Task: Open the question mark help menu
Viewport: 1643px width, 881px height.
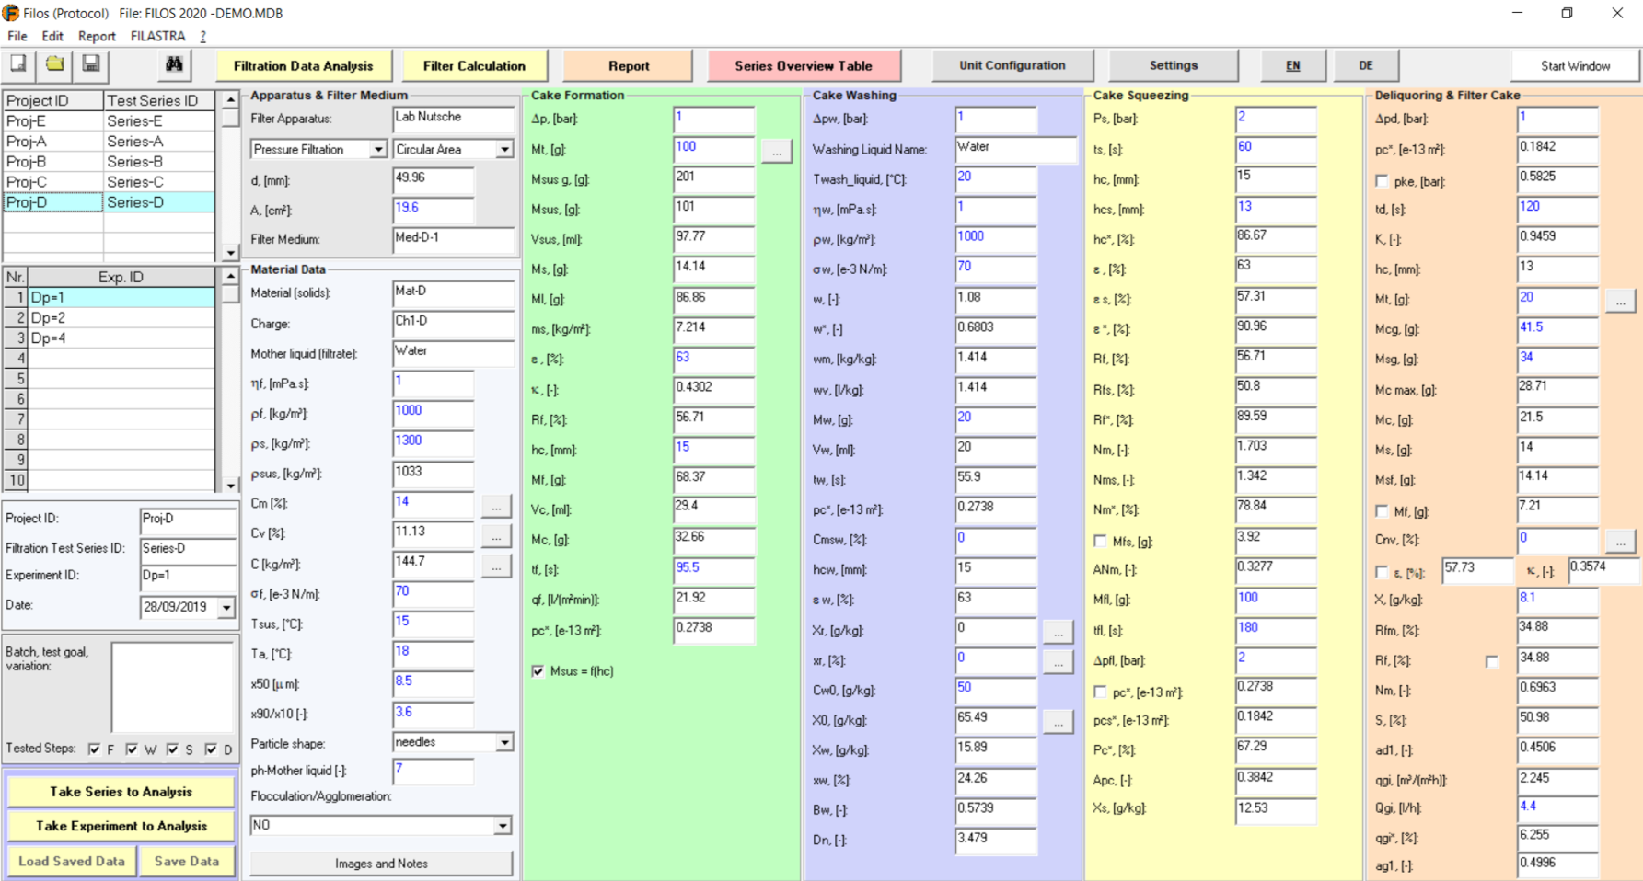Action: [202, 36]
